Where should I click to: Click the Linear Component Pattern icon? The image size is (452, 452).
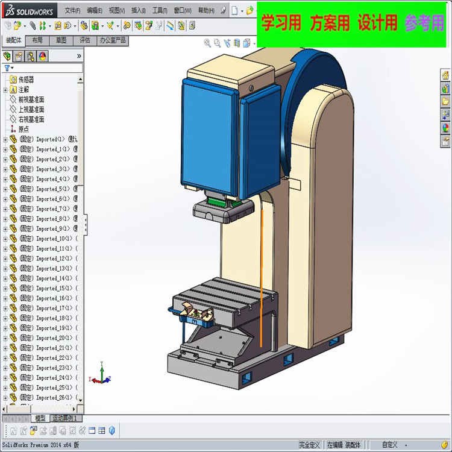[x=43, y=26]
